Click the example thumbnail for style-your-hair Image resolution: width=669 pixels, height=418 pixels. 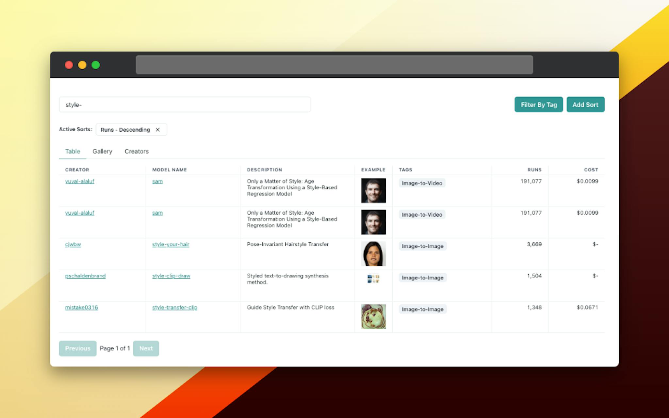point(373,253)
